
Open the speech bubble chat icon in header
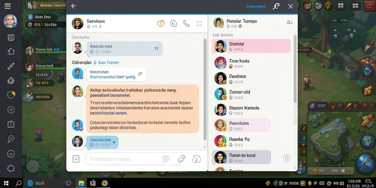tap(173, 23)
